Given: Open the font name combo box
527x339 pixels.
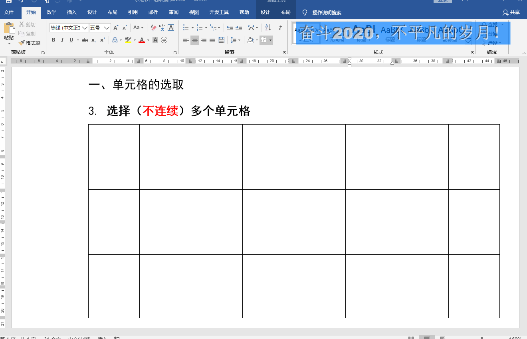Looking at the screenshot, I should 69,28.
